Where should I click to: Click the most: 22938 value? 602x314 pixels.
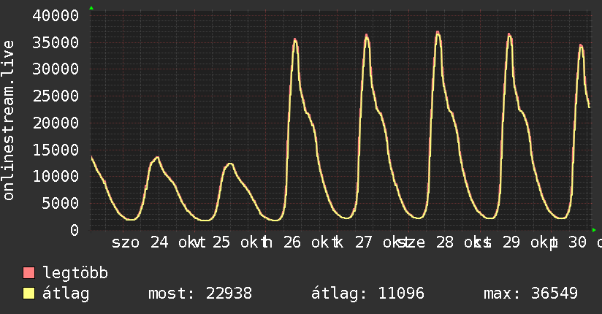[x=200, y=294]
